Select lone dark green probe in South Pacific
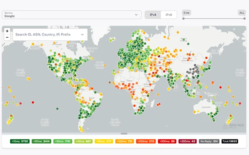The image size is (249, 155). pyautogui.click(x=57, y=108)
